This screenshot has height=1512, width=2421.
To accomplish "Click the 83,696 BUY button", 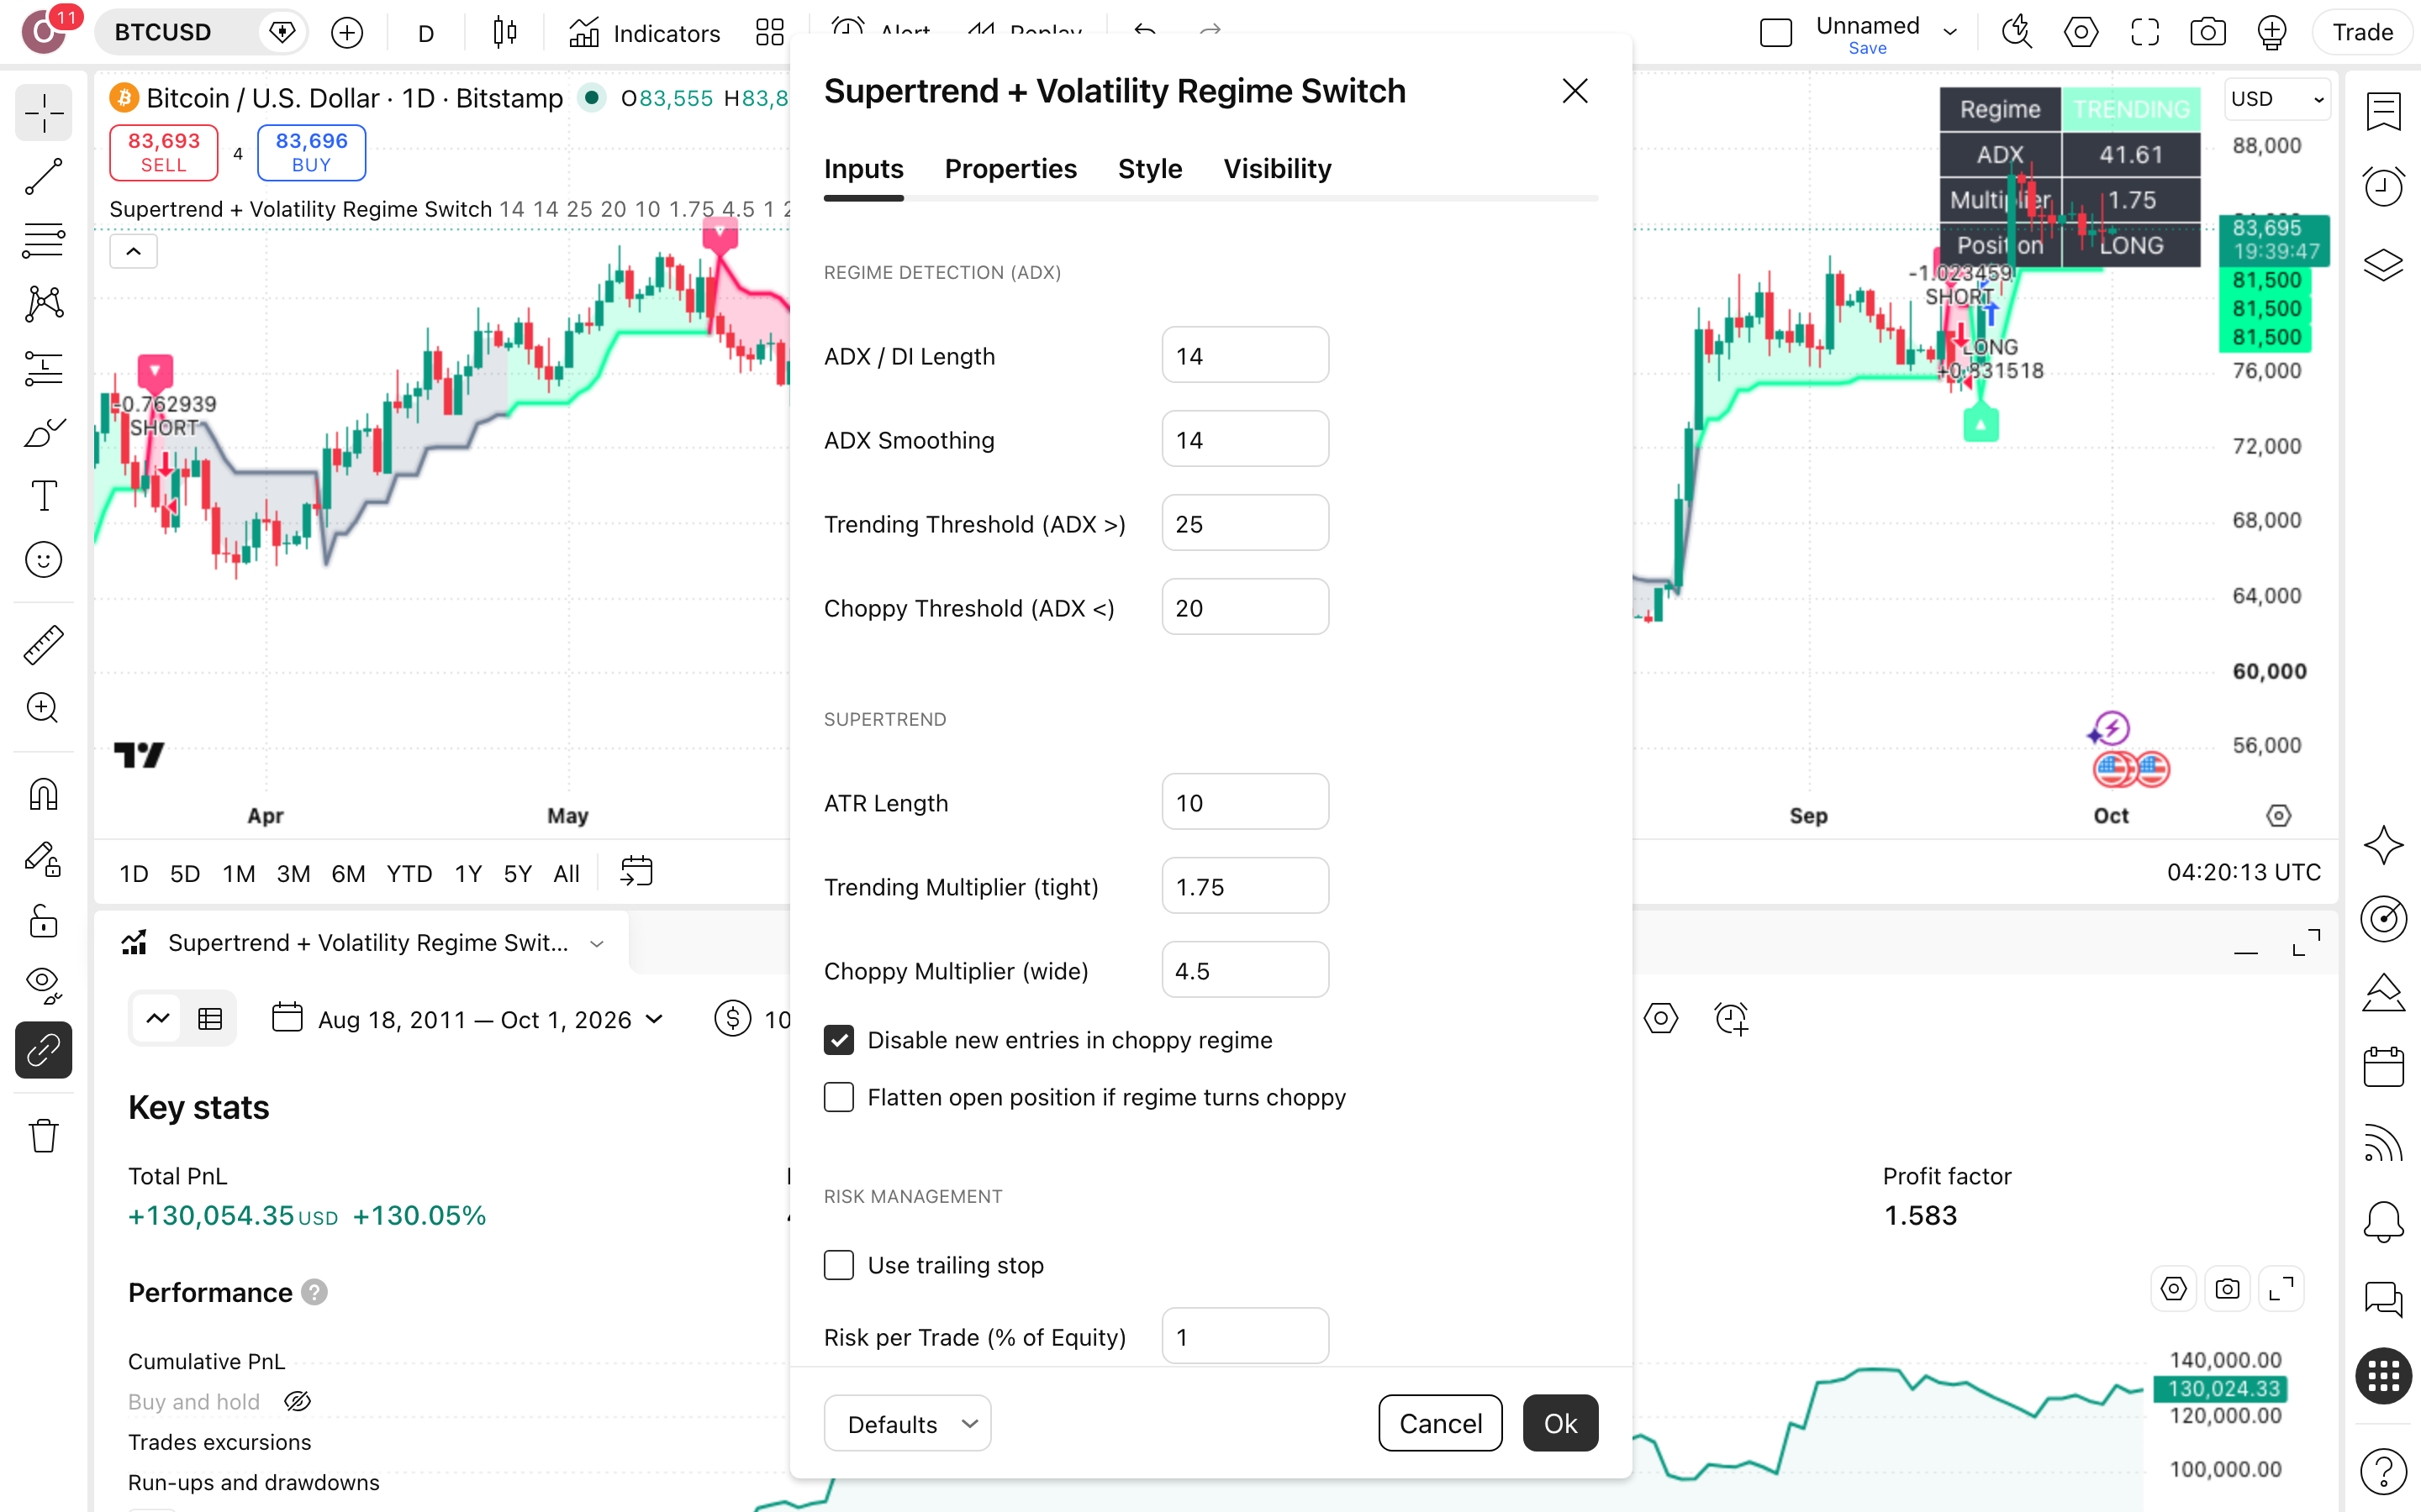I will (x=311, y=152).
